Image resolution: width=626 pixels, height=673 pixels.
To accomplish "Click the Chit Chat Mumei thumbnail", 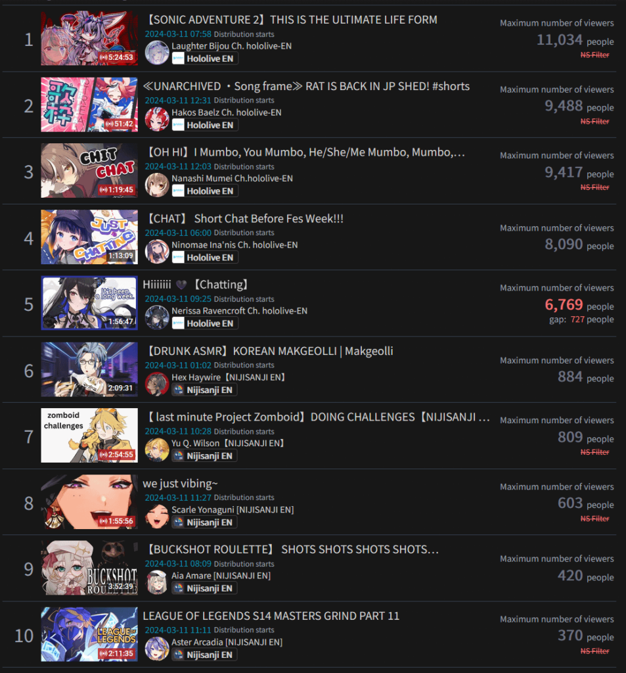I will point(89,171).
